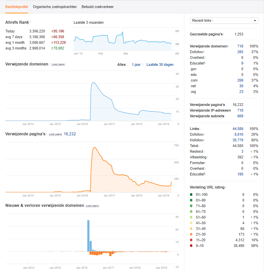Click the info icon next to Ahrefs Rank
The width and height of the screenshot is (264, 271).
coord(30,21)
